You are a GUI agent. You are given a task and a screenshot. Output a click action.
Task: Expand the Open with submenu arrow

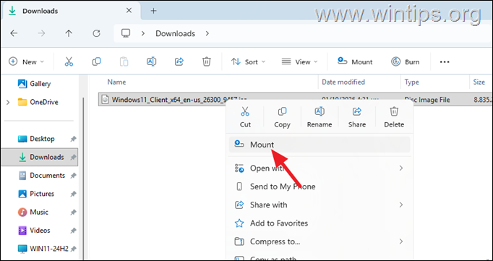coord(401,168)
